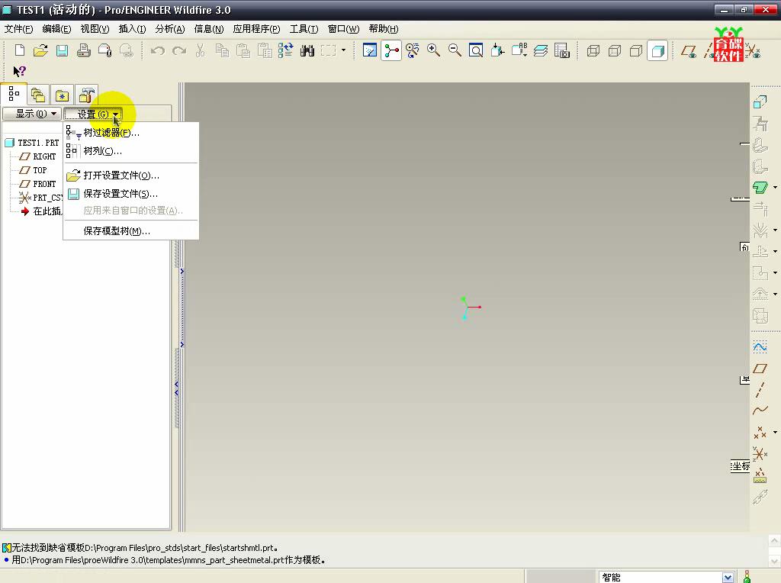Select the RIGHT datum plane in tree
Screen dimensions: 781x583
pyautogui.click(x=38, y=156)
